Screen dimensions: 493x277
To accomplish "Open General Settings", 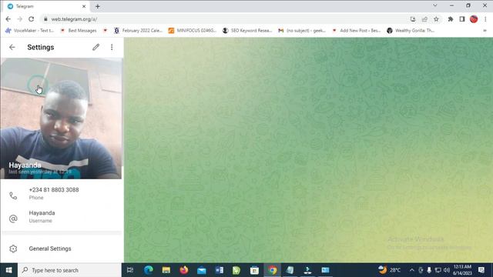I will pyautogui.click(x=62, y=249).
